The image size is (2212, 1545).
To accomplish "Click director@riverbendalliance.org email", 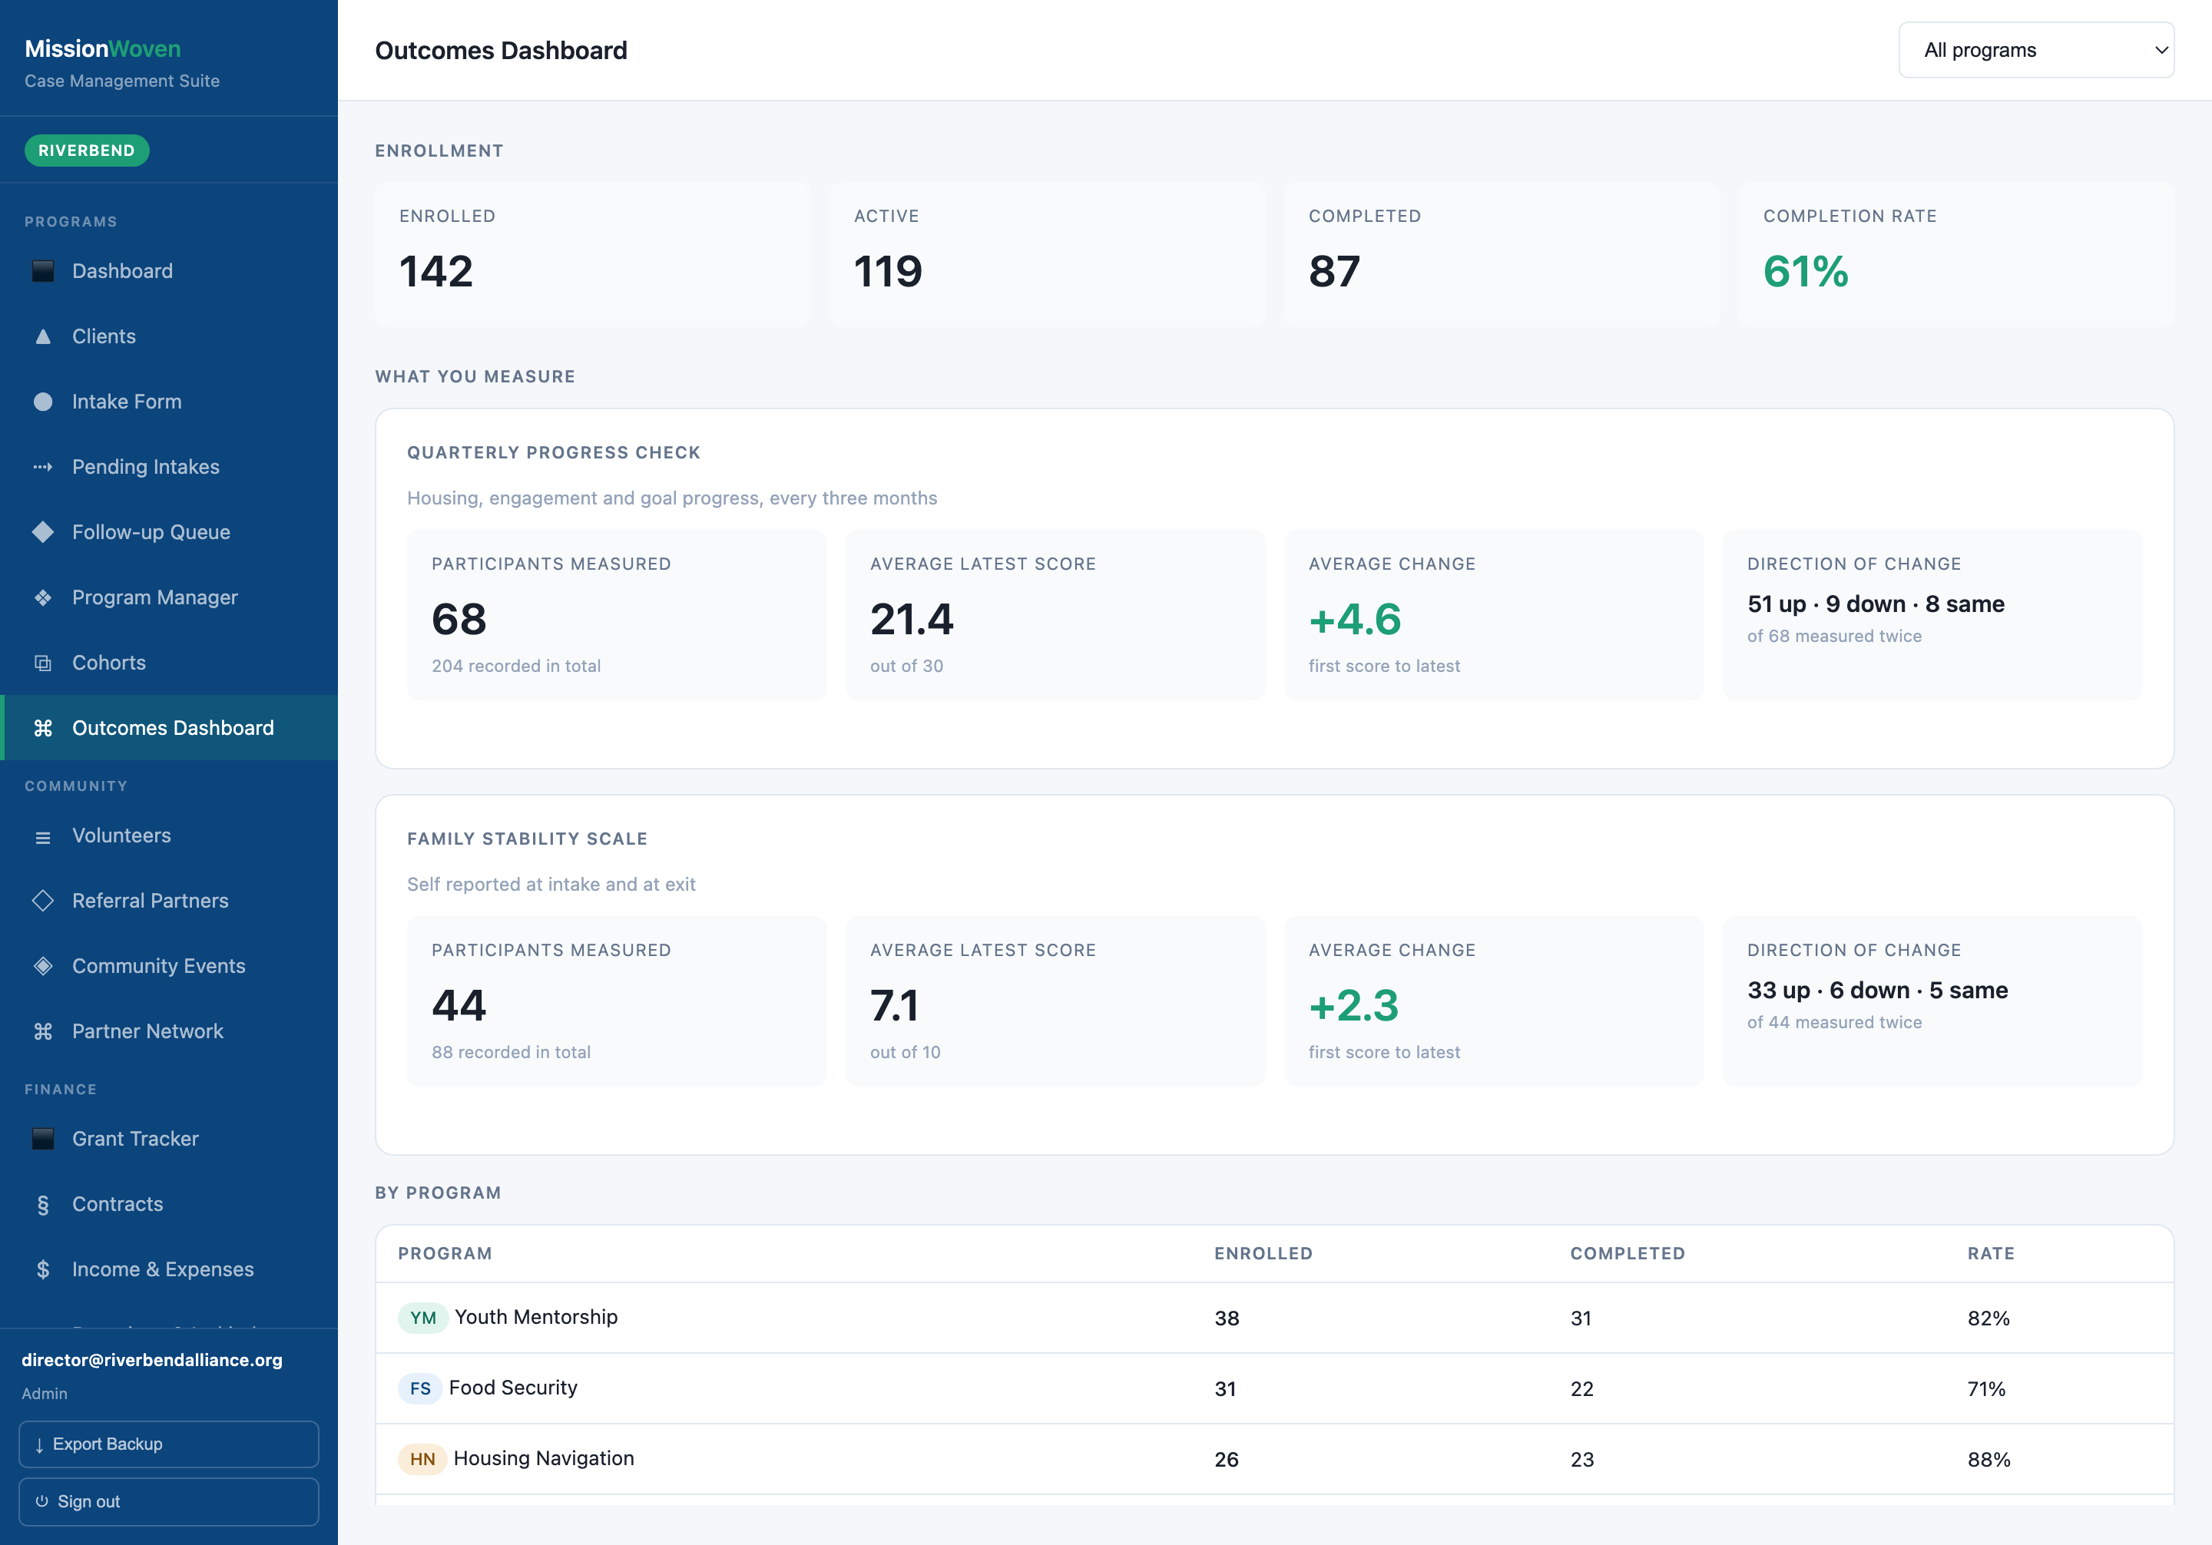I will 152,1360.
